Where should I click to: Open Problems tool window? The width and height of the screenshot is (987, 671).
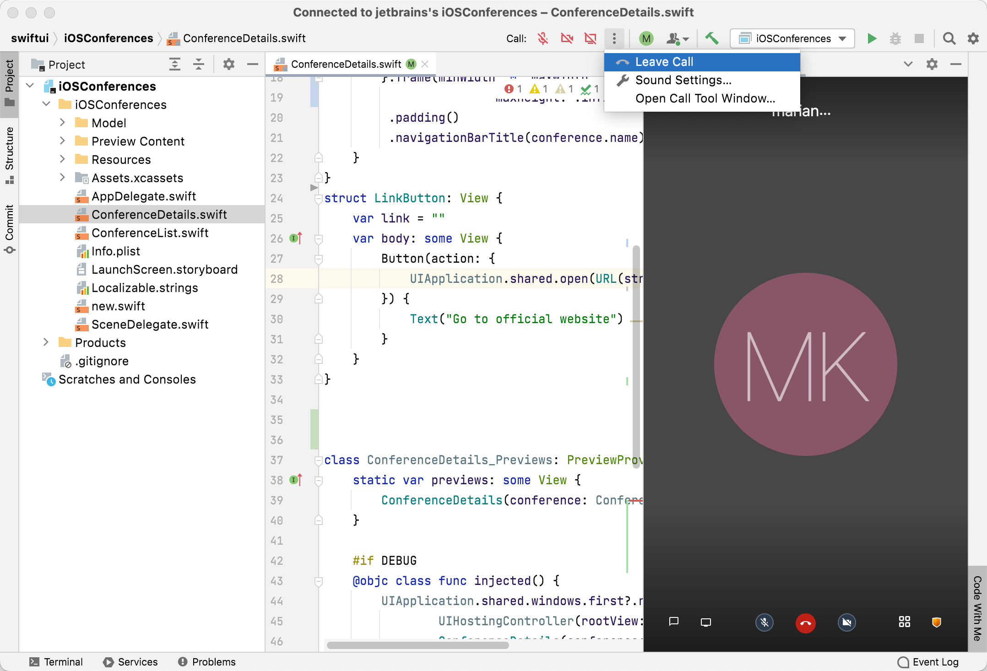[x=206, y=662]
